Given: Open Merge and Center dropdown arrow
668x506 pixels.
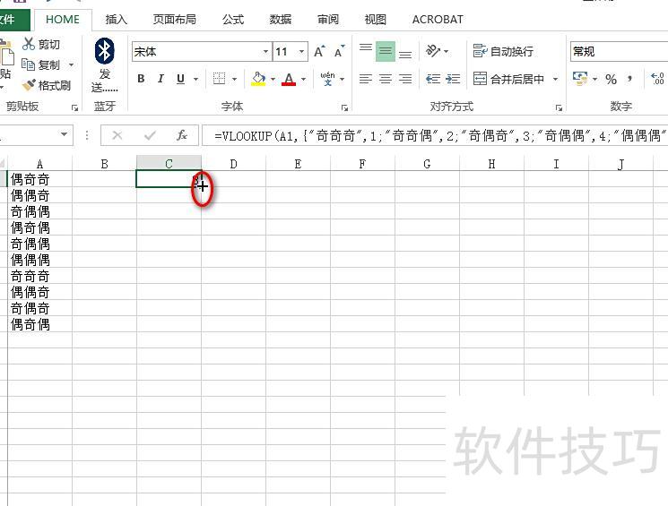Looking at the screenshot, I should (555, 79).
